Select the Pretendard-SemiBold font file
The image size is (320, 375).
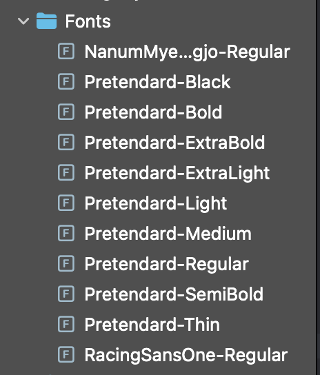(174, 294)
